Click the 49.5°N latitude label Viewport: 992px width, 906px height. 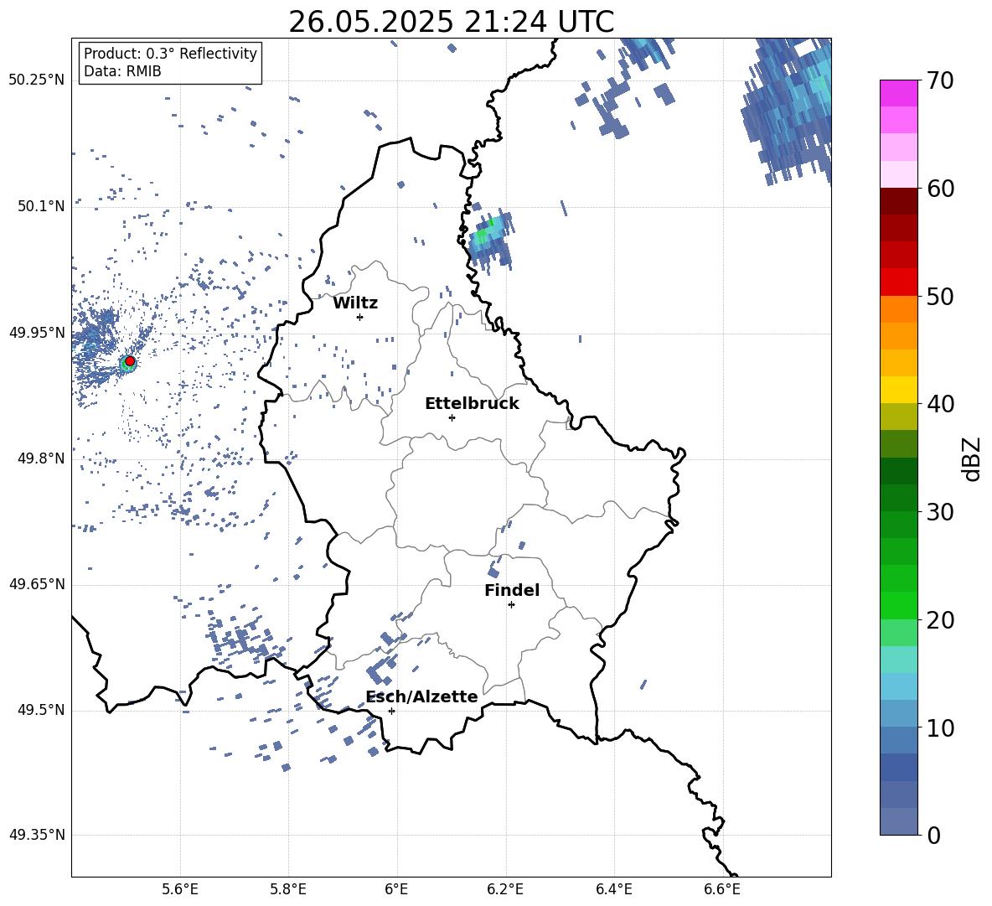(41, 710)
